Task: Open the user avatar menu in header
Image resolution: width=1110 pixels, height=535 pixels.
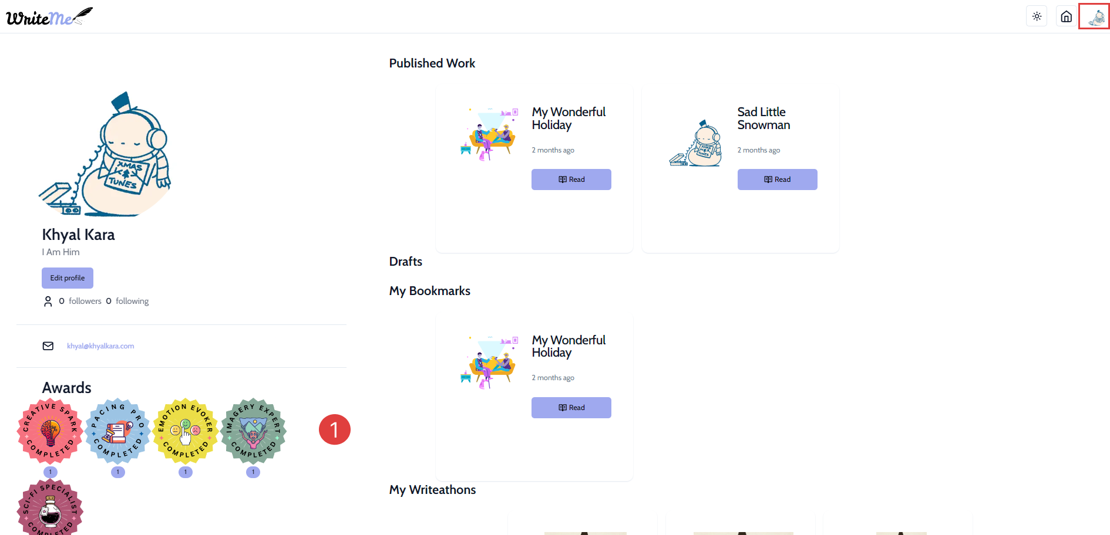Action: coord(1095,16)
